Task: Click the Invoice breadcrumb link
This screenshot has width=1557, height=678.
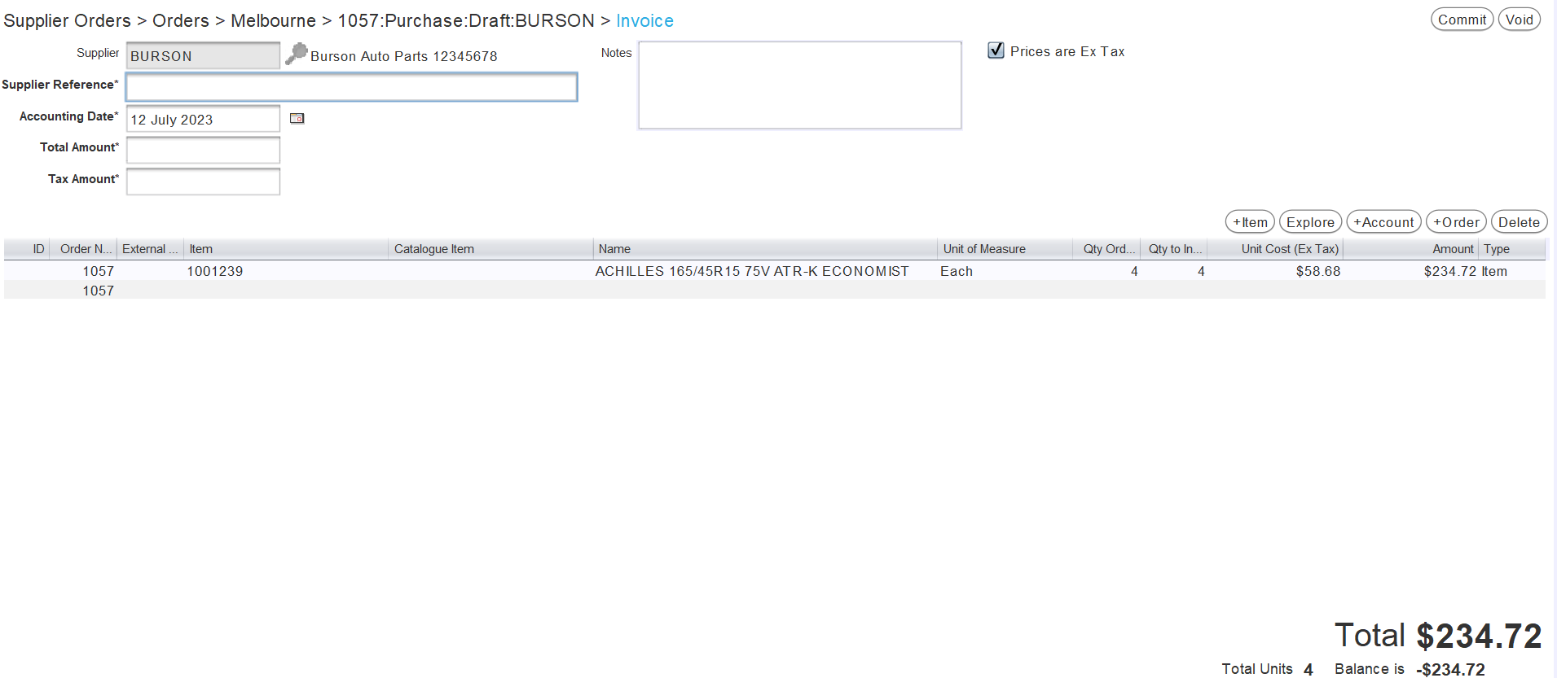Action: [644, 20]
